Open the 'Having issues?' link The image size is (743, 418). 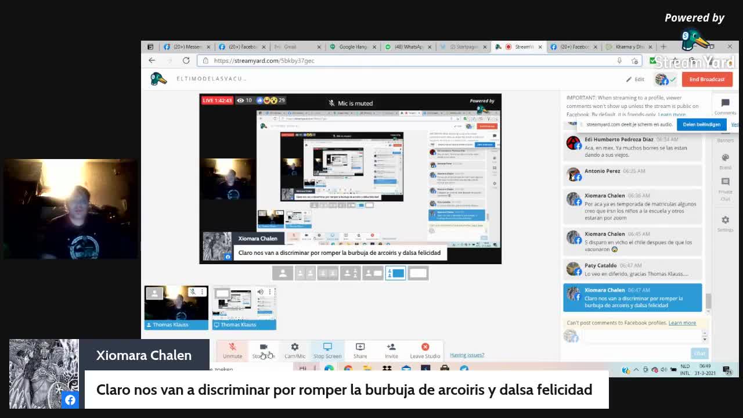click(x=467, y=355)
